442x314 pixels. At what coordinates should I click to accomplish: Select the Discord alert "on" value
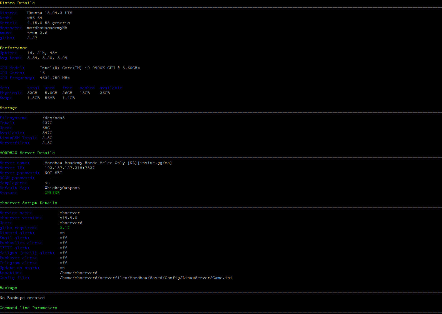pos(62,233)
